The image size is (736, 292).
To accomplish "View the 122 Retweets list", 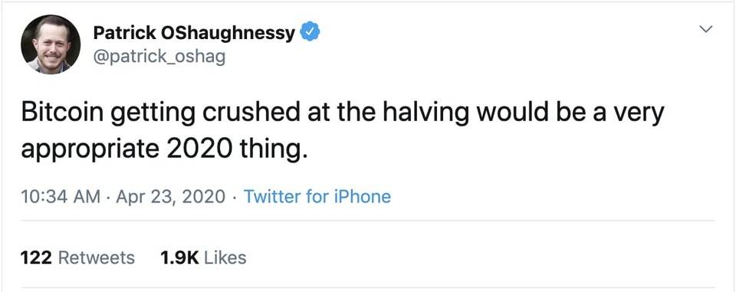I will pyautogui.click(x=77, y=258).
